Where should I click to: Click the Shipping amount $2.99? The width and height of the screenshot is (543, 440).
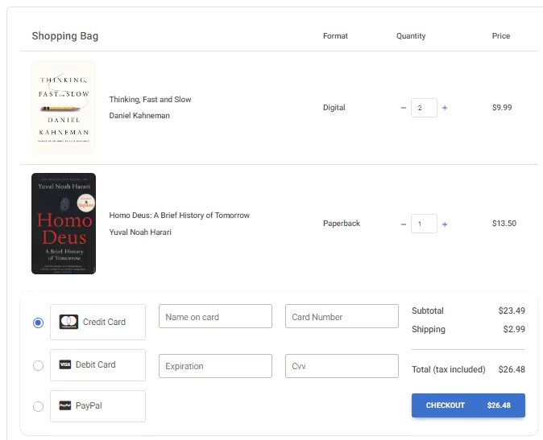514,329
